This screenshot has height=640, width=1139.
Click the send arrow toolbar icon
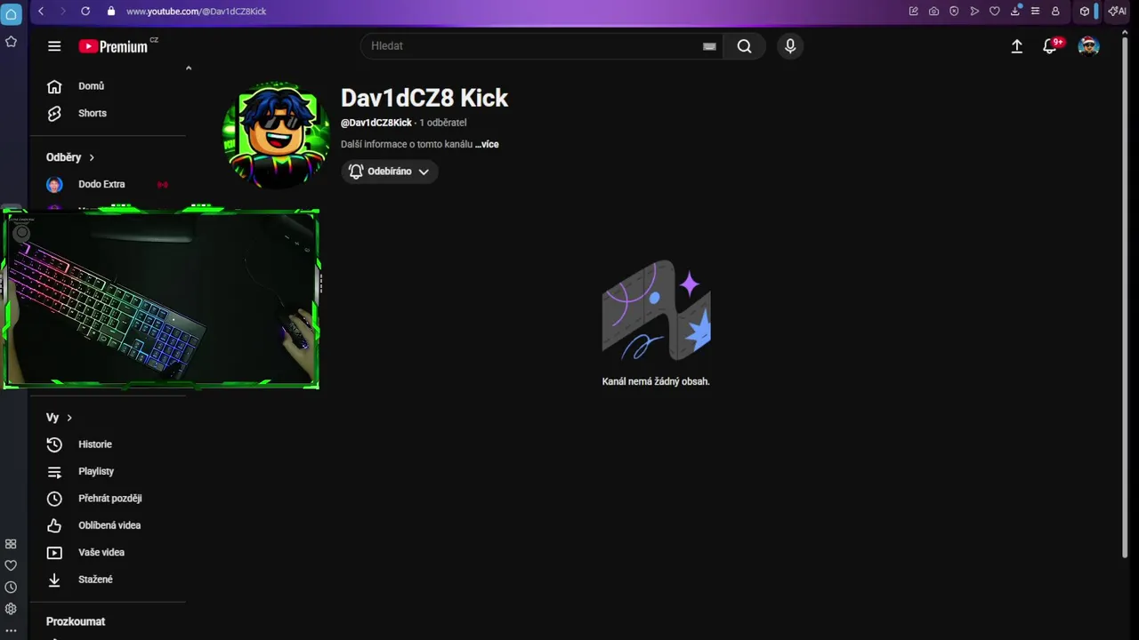(974, 11)
